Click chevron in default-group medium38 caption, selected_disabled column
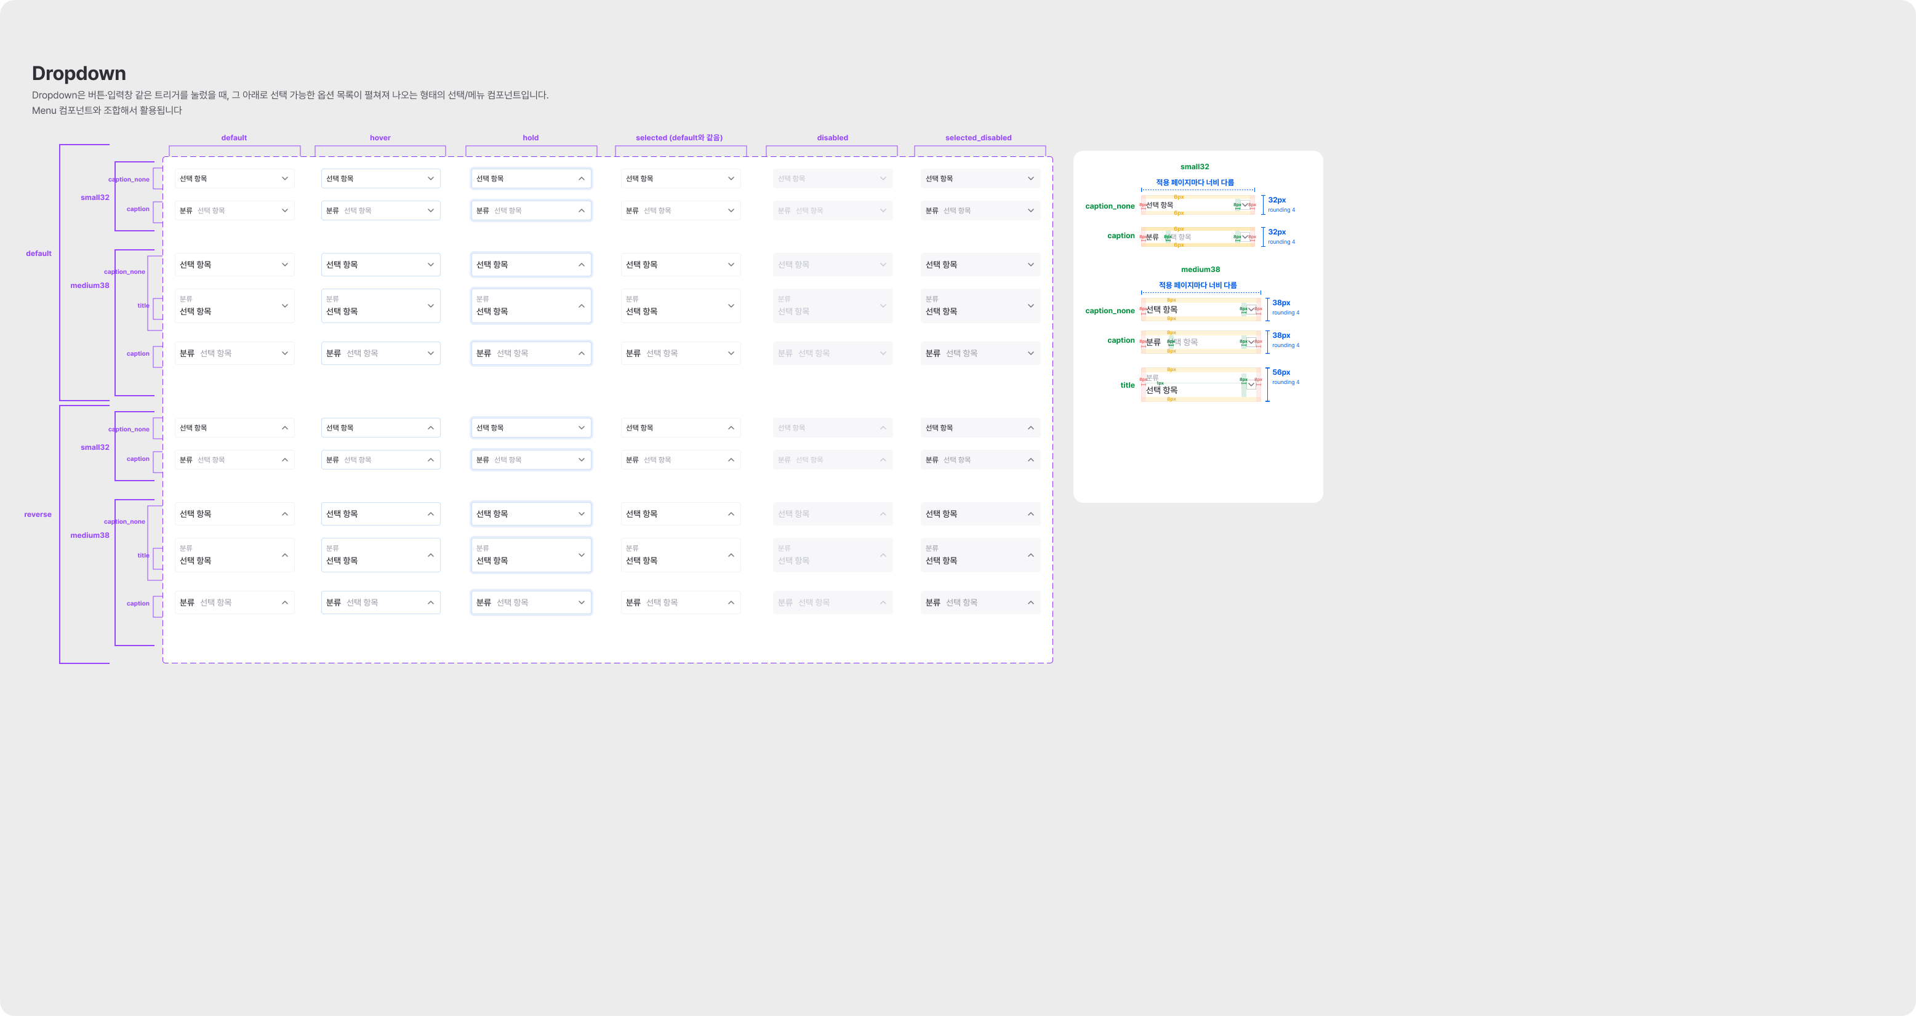1916x1016 pixels. tap(1031, 353)
